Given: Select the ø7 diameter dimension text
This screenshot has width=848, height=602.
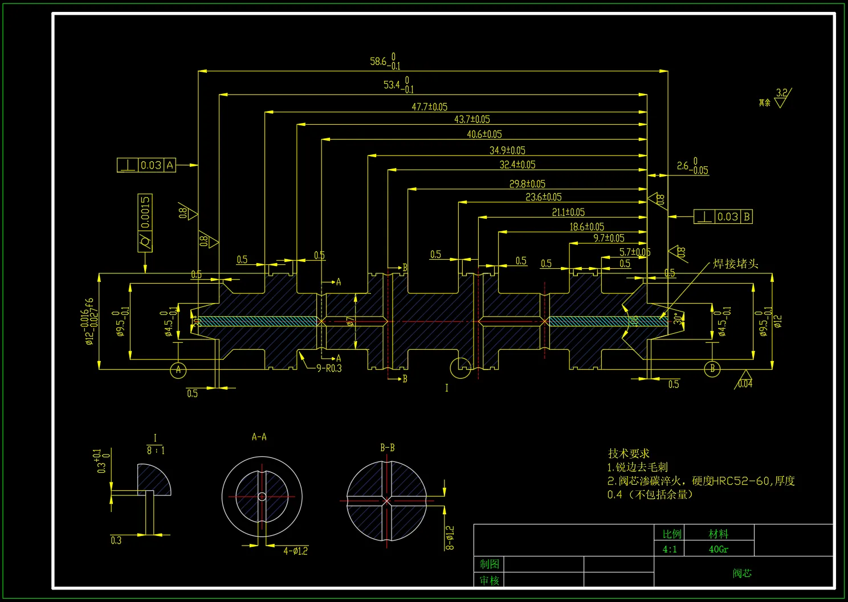Looking at the screenshot, I should click(350, 321).
